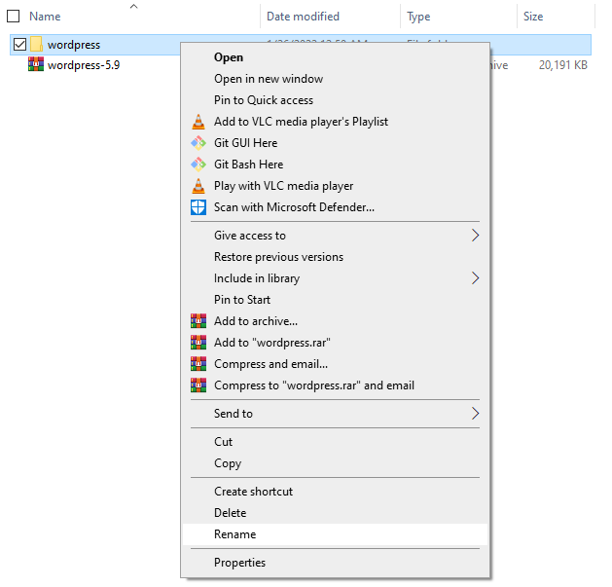Open the Send to menu entry
Image resolution: width=612 pixels, height=587 pixels.
pyautogui.click(x=335, y=413)
